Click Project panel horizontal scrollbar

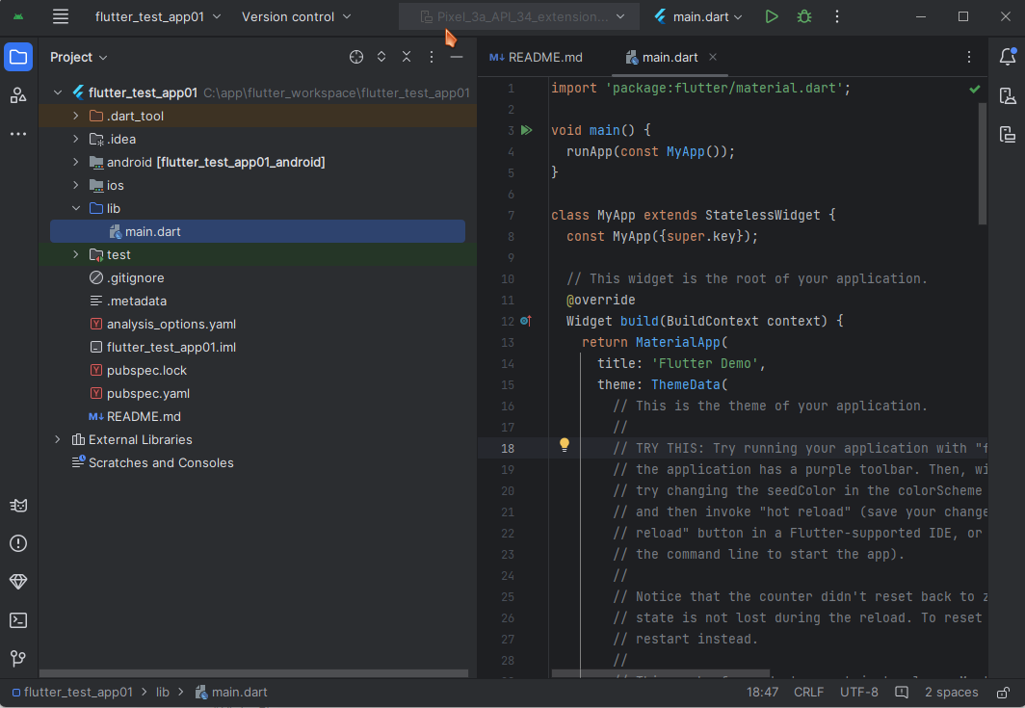pos(253,672)
